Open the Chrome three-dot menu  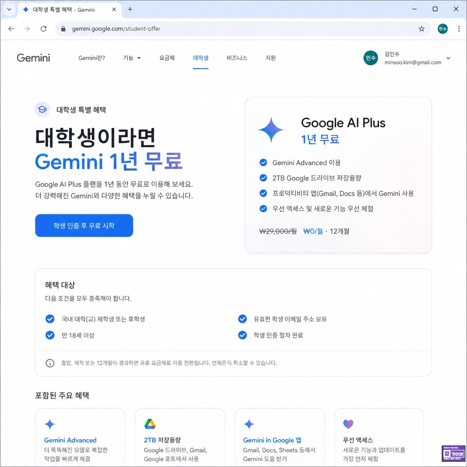coord(459,29)
